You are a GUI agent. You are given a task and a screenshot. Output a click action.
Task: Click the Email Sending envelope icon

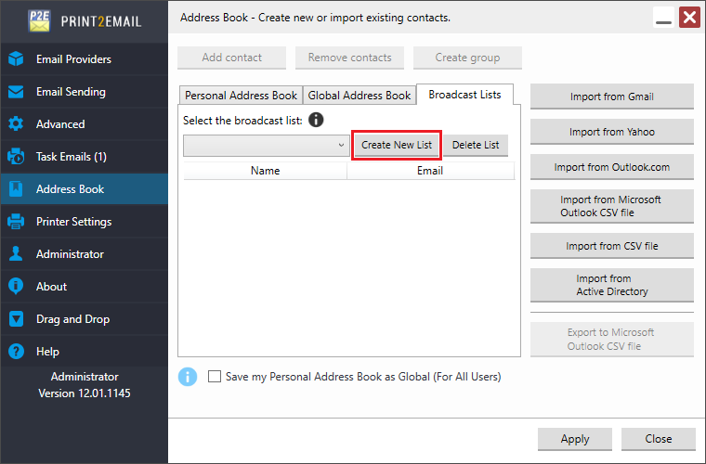(16, 92)
